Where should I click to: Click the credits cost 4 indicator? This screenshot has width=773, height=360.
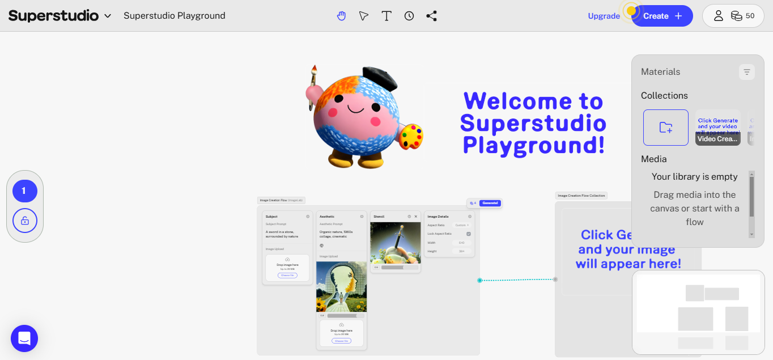(473, 203)
